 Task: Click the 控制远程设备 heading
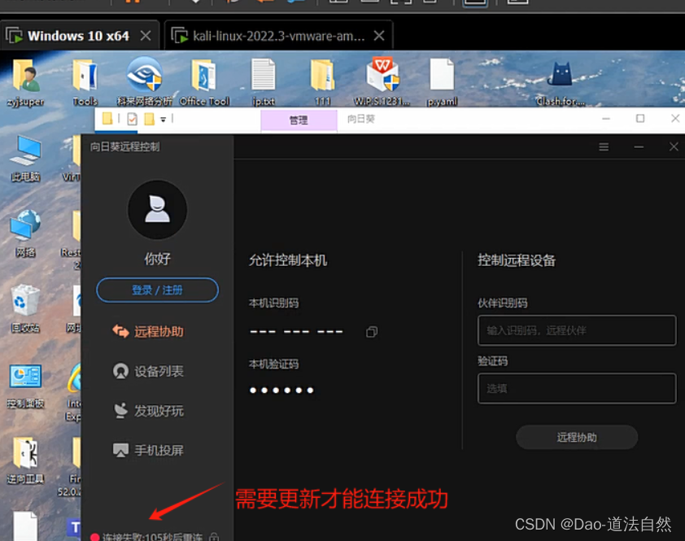[517, 260]
